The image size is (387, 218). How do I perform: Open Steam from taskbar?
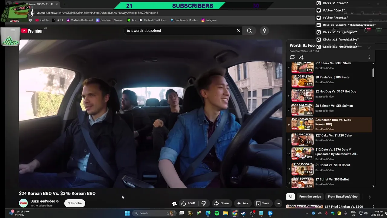pos(243,213)
